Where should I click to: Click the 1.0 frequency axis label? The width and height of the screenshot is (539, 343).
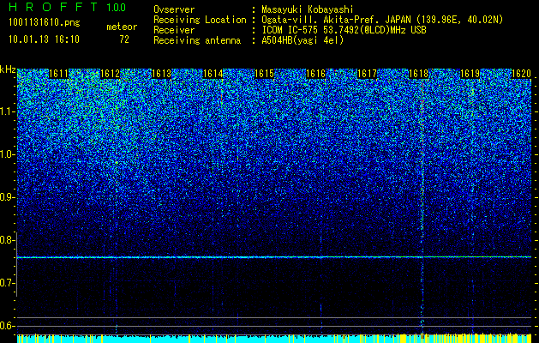coord(7,155)
